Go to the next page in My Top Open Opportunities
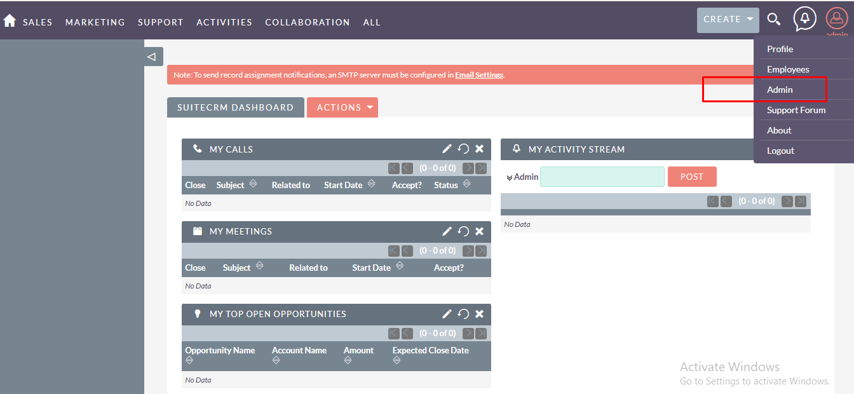 [x=468, y=334]
